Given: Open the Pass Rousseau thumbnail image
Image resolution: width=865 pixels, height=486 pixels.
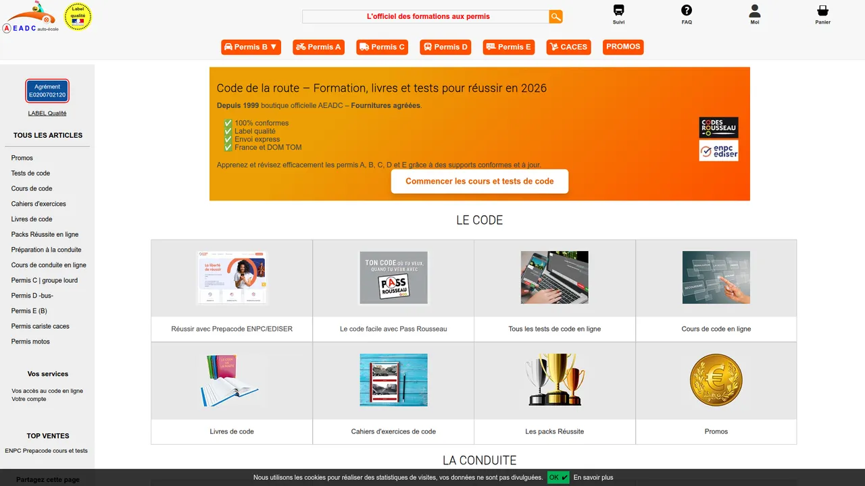Looking at the screenshot, I should coord(393,277).
